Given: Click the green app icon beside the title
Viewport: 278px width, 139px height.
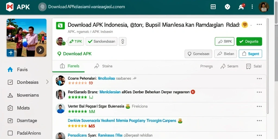Looking at the screenshot, I should 61,26.
